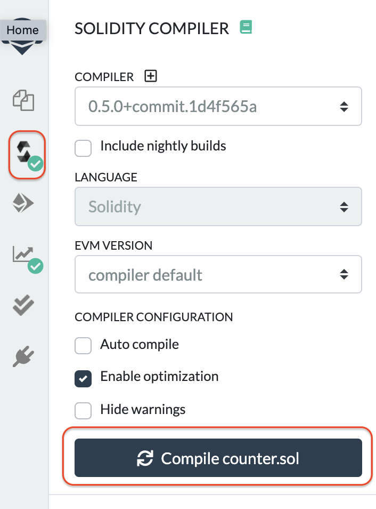
Task: Uncheck Enable optimization checkbox
Action: pyautogui.click(x=83, y=378)
